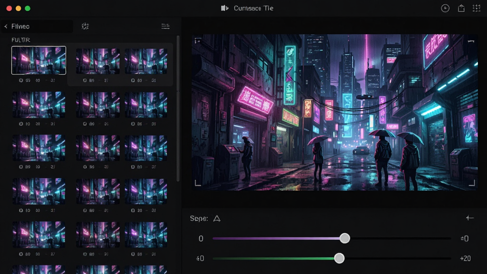Click the top-right crop corner on preview
Screen dimensions: 487x274
click(471, 41)
